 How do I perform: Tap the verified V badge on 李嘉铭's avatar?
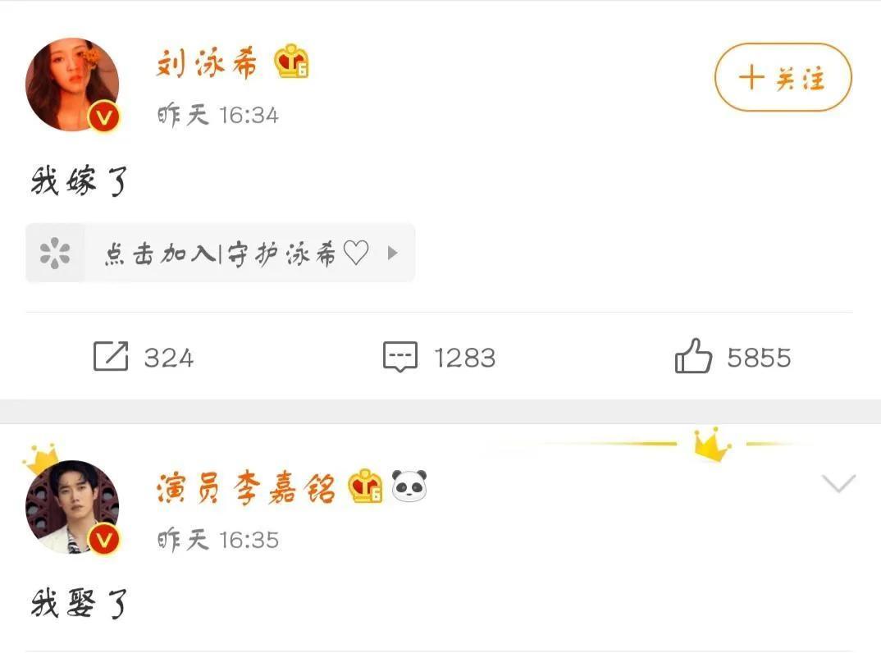pyautogui.click(x=104, y=540)
